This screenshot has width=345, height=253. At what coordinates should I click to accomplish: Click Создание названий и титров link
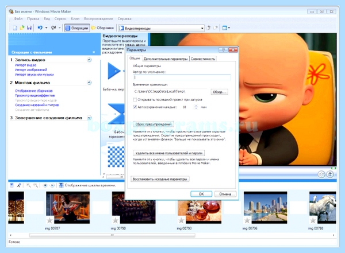(x=37, y=105)
